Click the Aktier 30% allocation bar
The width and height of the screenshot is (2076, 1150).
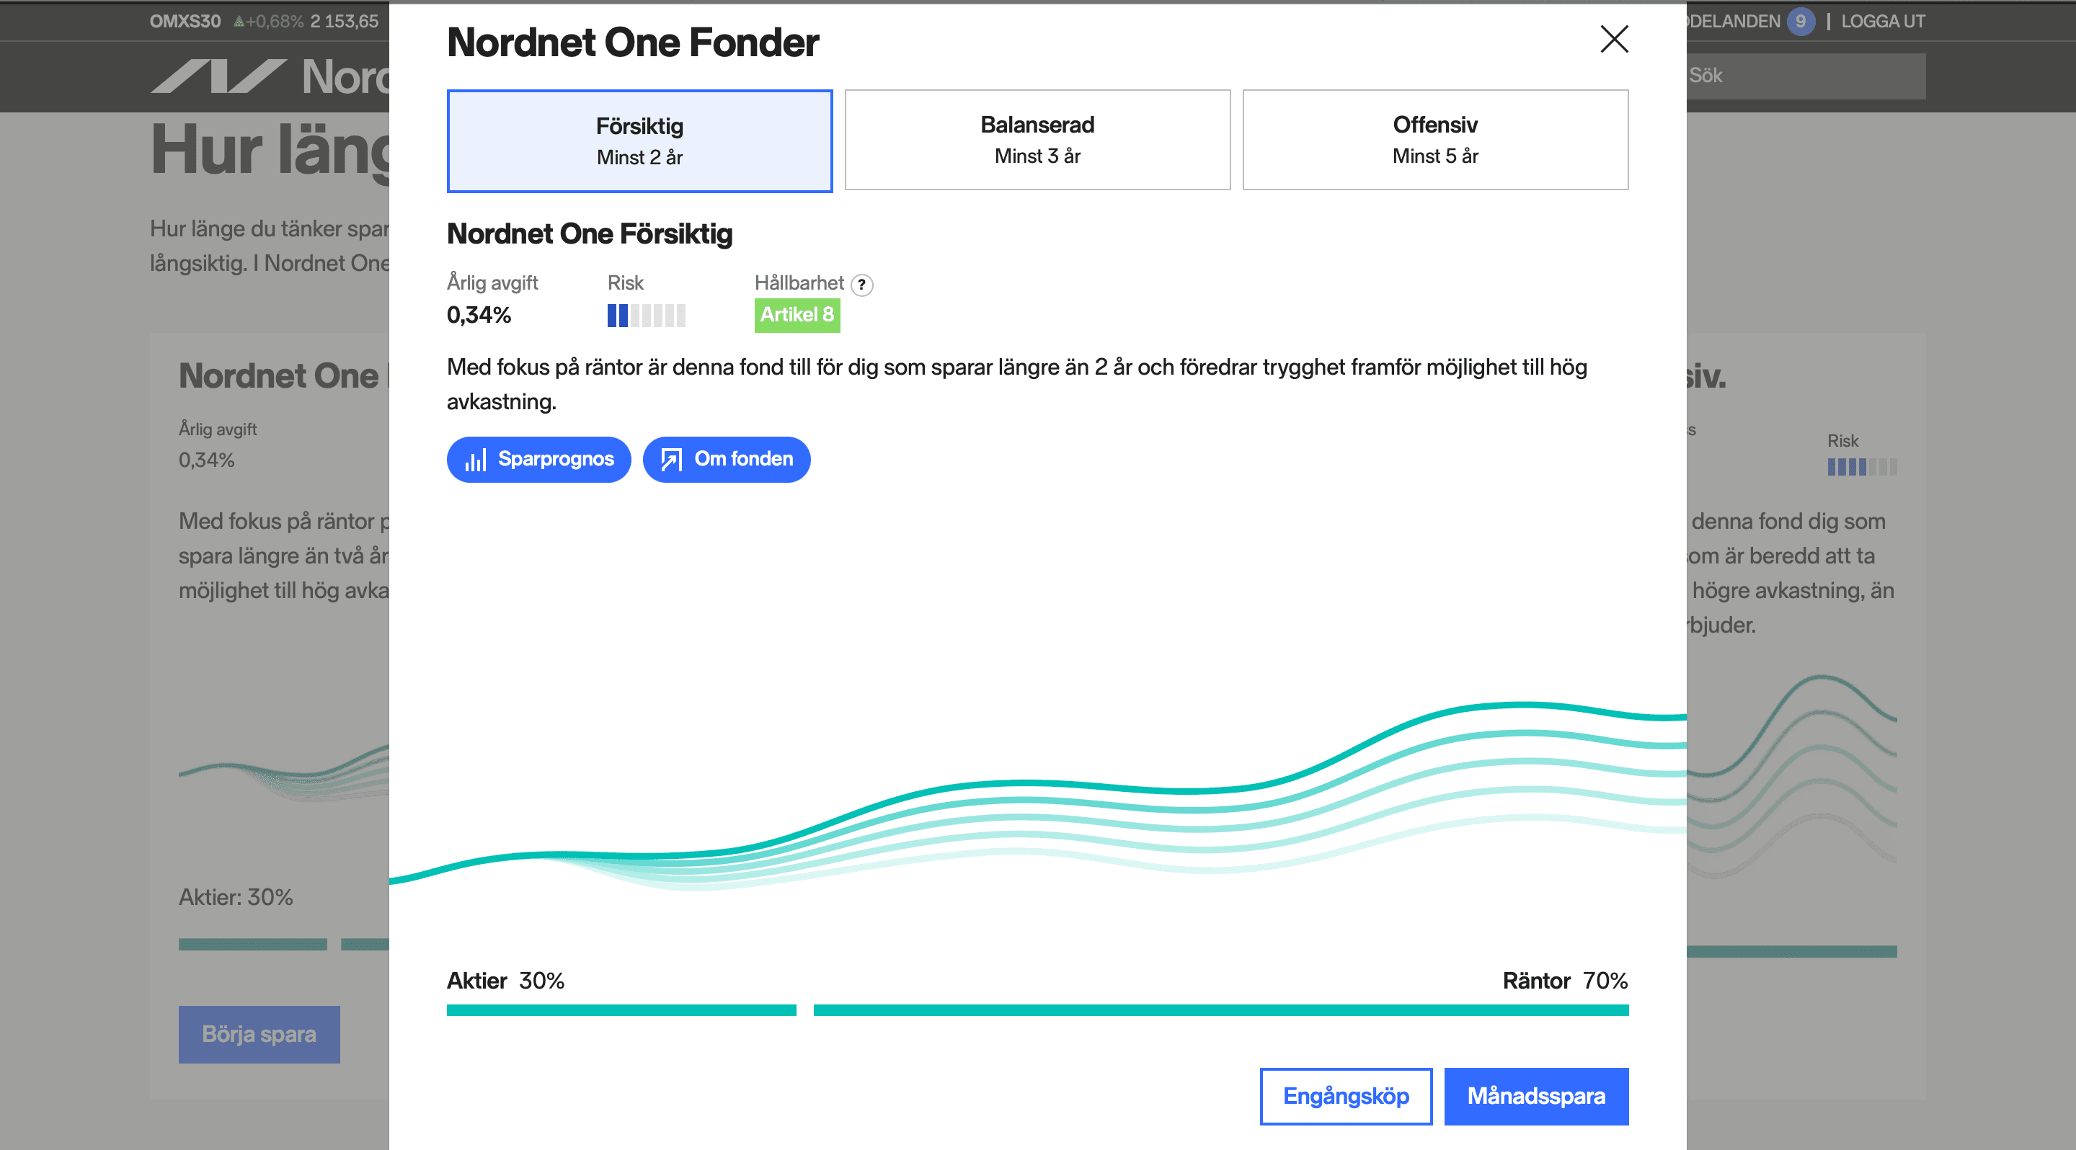(621, 1010)
